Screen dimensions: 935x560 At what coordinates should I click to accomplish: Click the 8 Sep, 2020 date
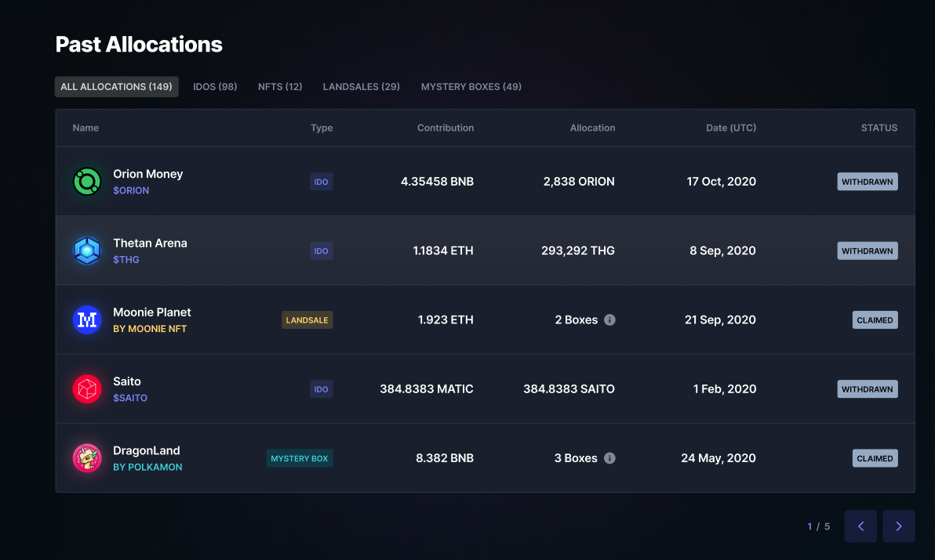point(722,251)
